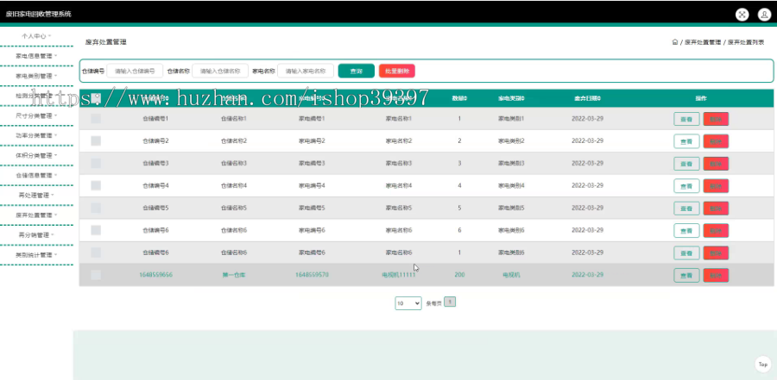Expand the 仓储信息管理 sidebar menu
The height and width of the screenshot is (380, 777).
coord(36,175)
